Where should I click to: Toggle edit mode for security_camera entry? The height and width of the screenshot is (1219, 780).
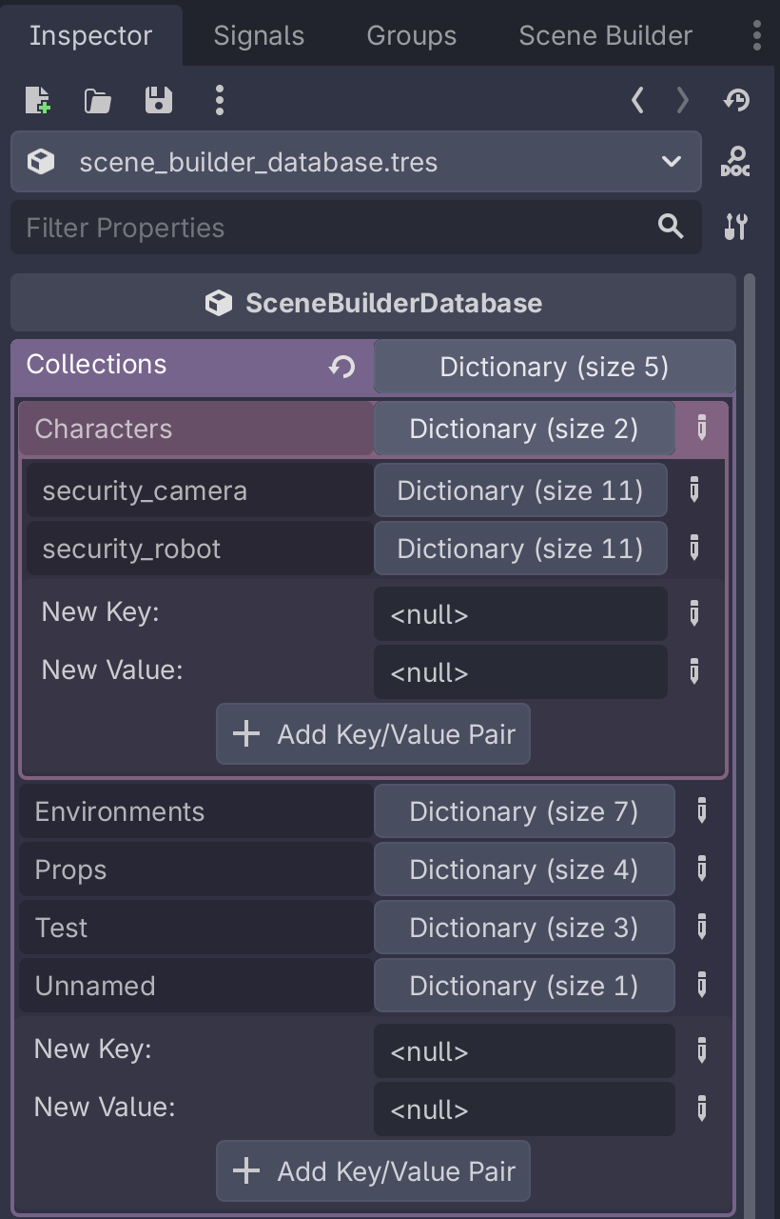[693, 490]
